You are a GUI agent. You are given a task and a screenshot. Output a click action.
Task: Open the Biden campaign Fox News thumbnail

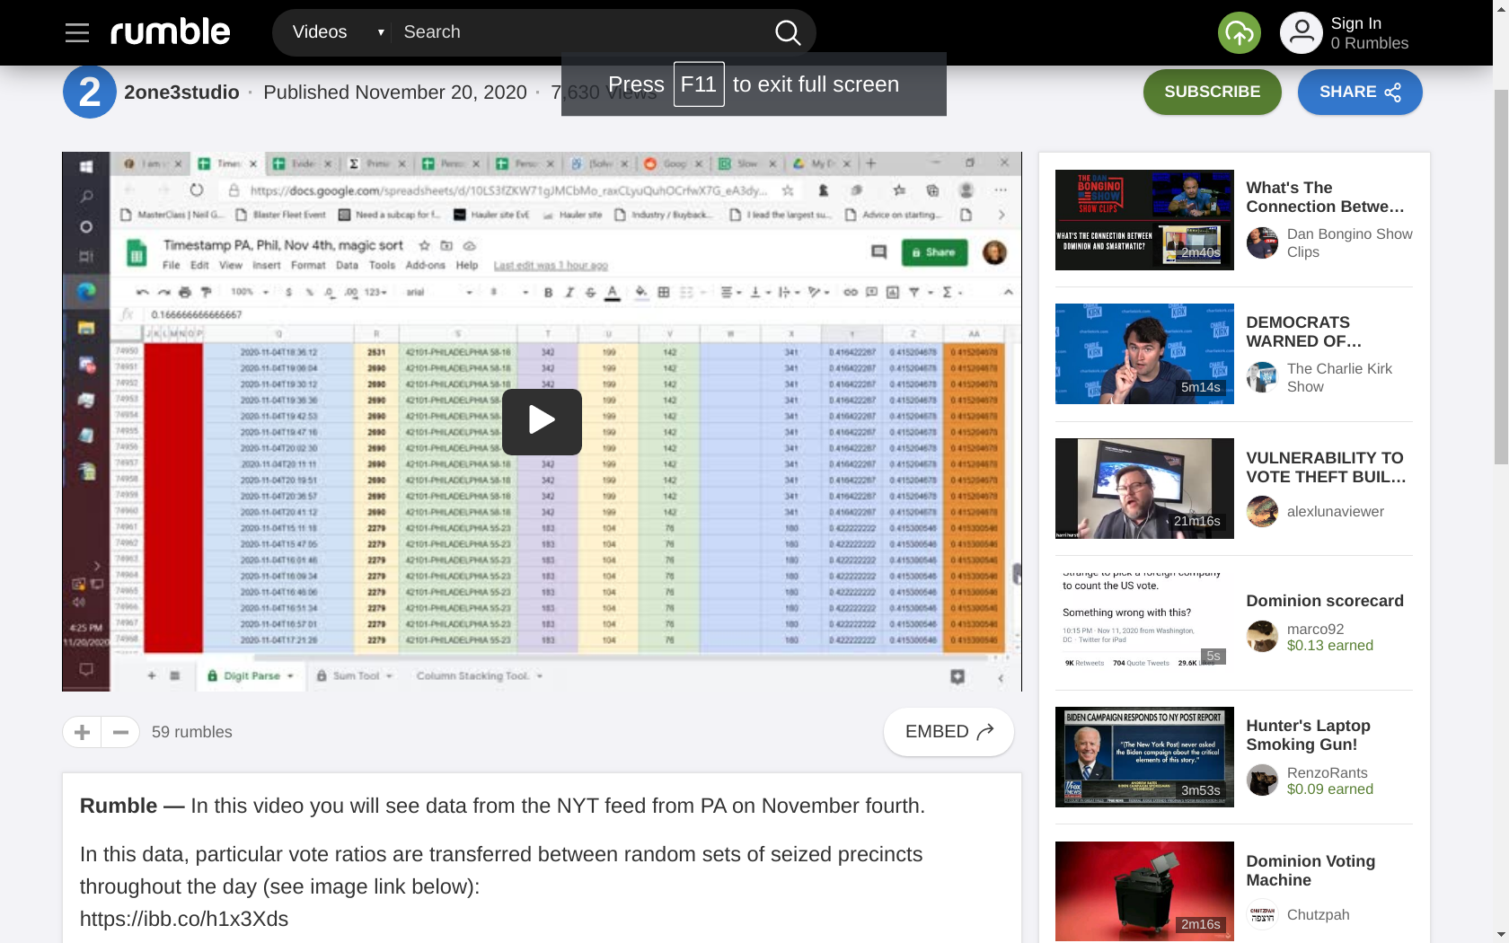pos(1144,757)
